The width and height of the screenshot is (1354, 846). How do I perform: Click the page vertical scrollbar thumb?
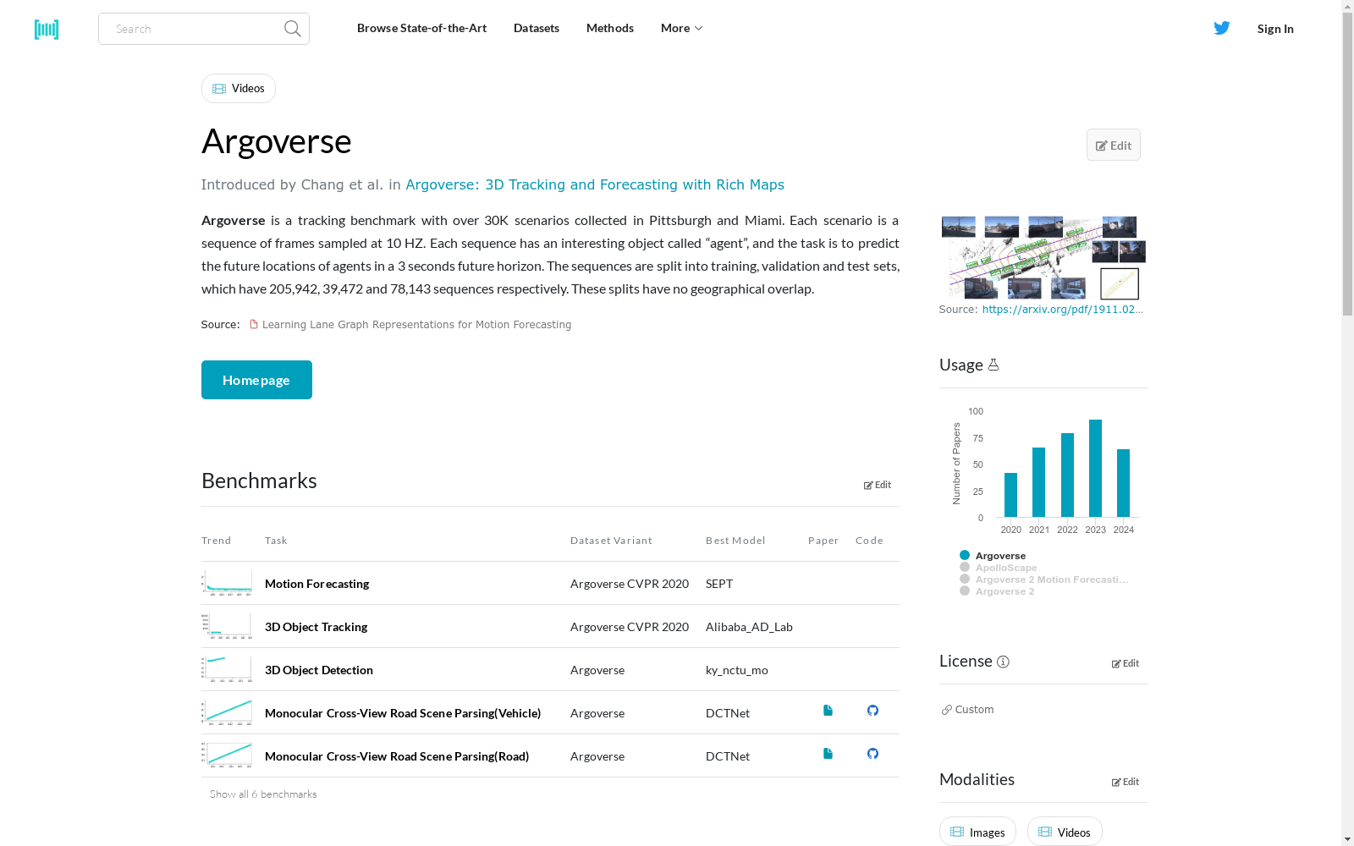(x=1347, y=163)
